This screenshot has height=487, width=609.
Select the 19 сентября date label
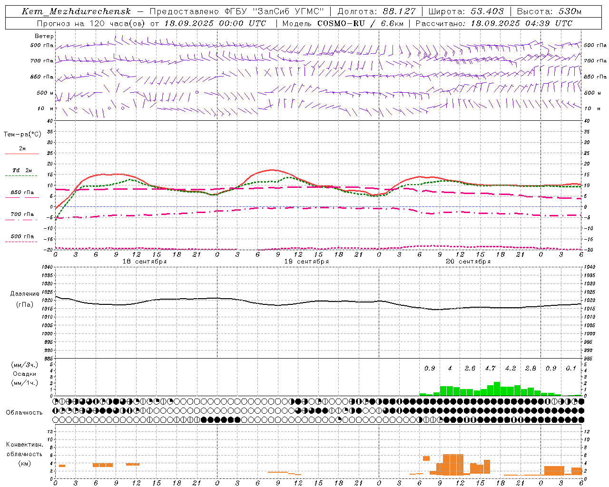click(306, 262)
